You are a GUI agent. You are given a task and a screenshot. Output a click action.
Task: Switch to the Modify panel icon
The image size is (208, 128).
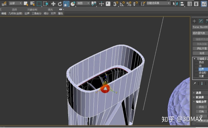pos(201,21)
